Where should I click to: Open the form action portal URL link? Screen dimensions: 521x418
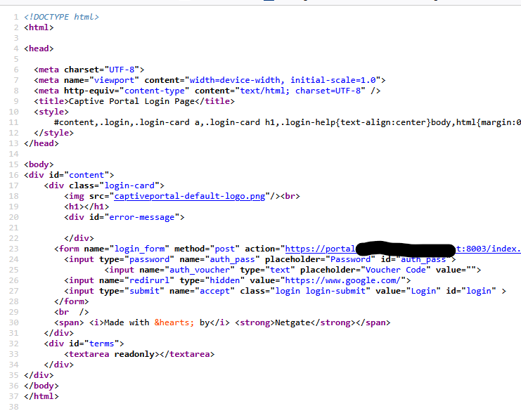point(320,249)
